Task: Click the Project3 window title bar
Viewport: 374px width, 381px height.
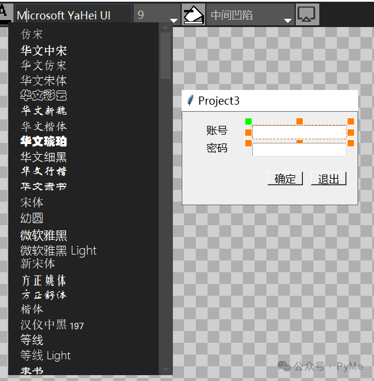Action: click(270, 101)
